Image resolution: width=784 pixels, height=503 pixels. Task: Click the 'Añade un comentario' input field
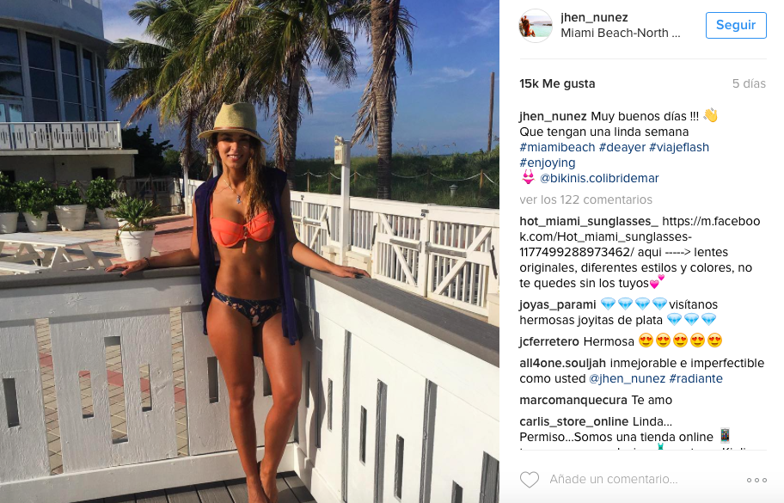tap(614, 479)
